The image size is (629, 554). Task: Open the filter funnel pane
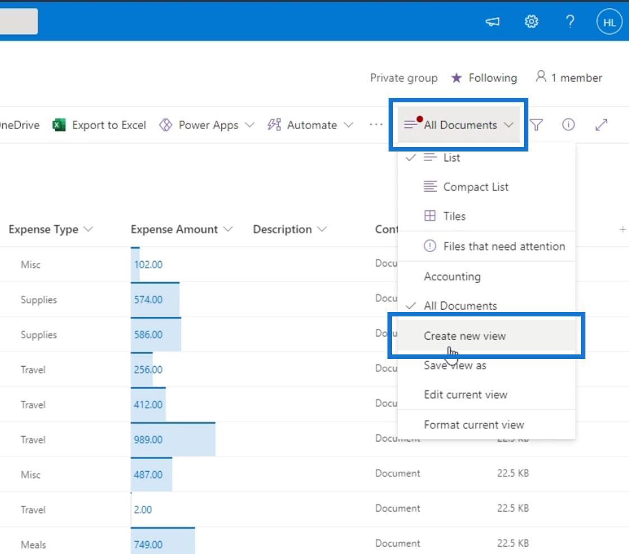click(x=536, y=125)
